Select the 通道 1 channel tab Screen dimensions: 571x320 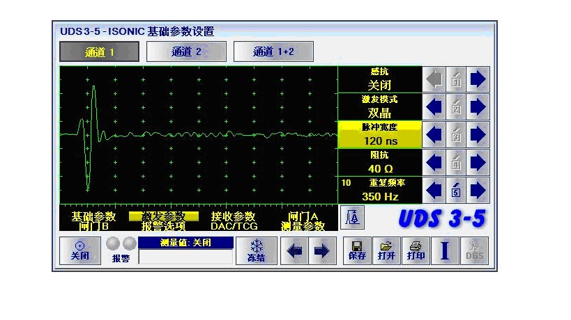point(99,51)
